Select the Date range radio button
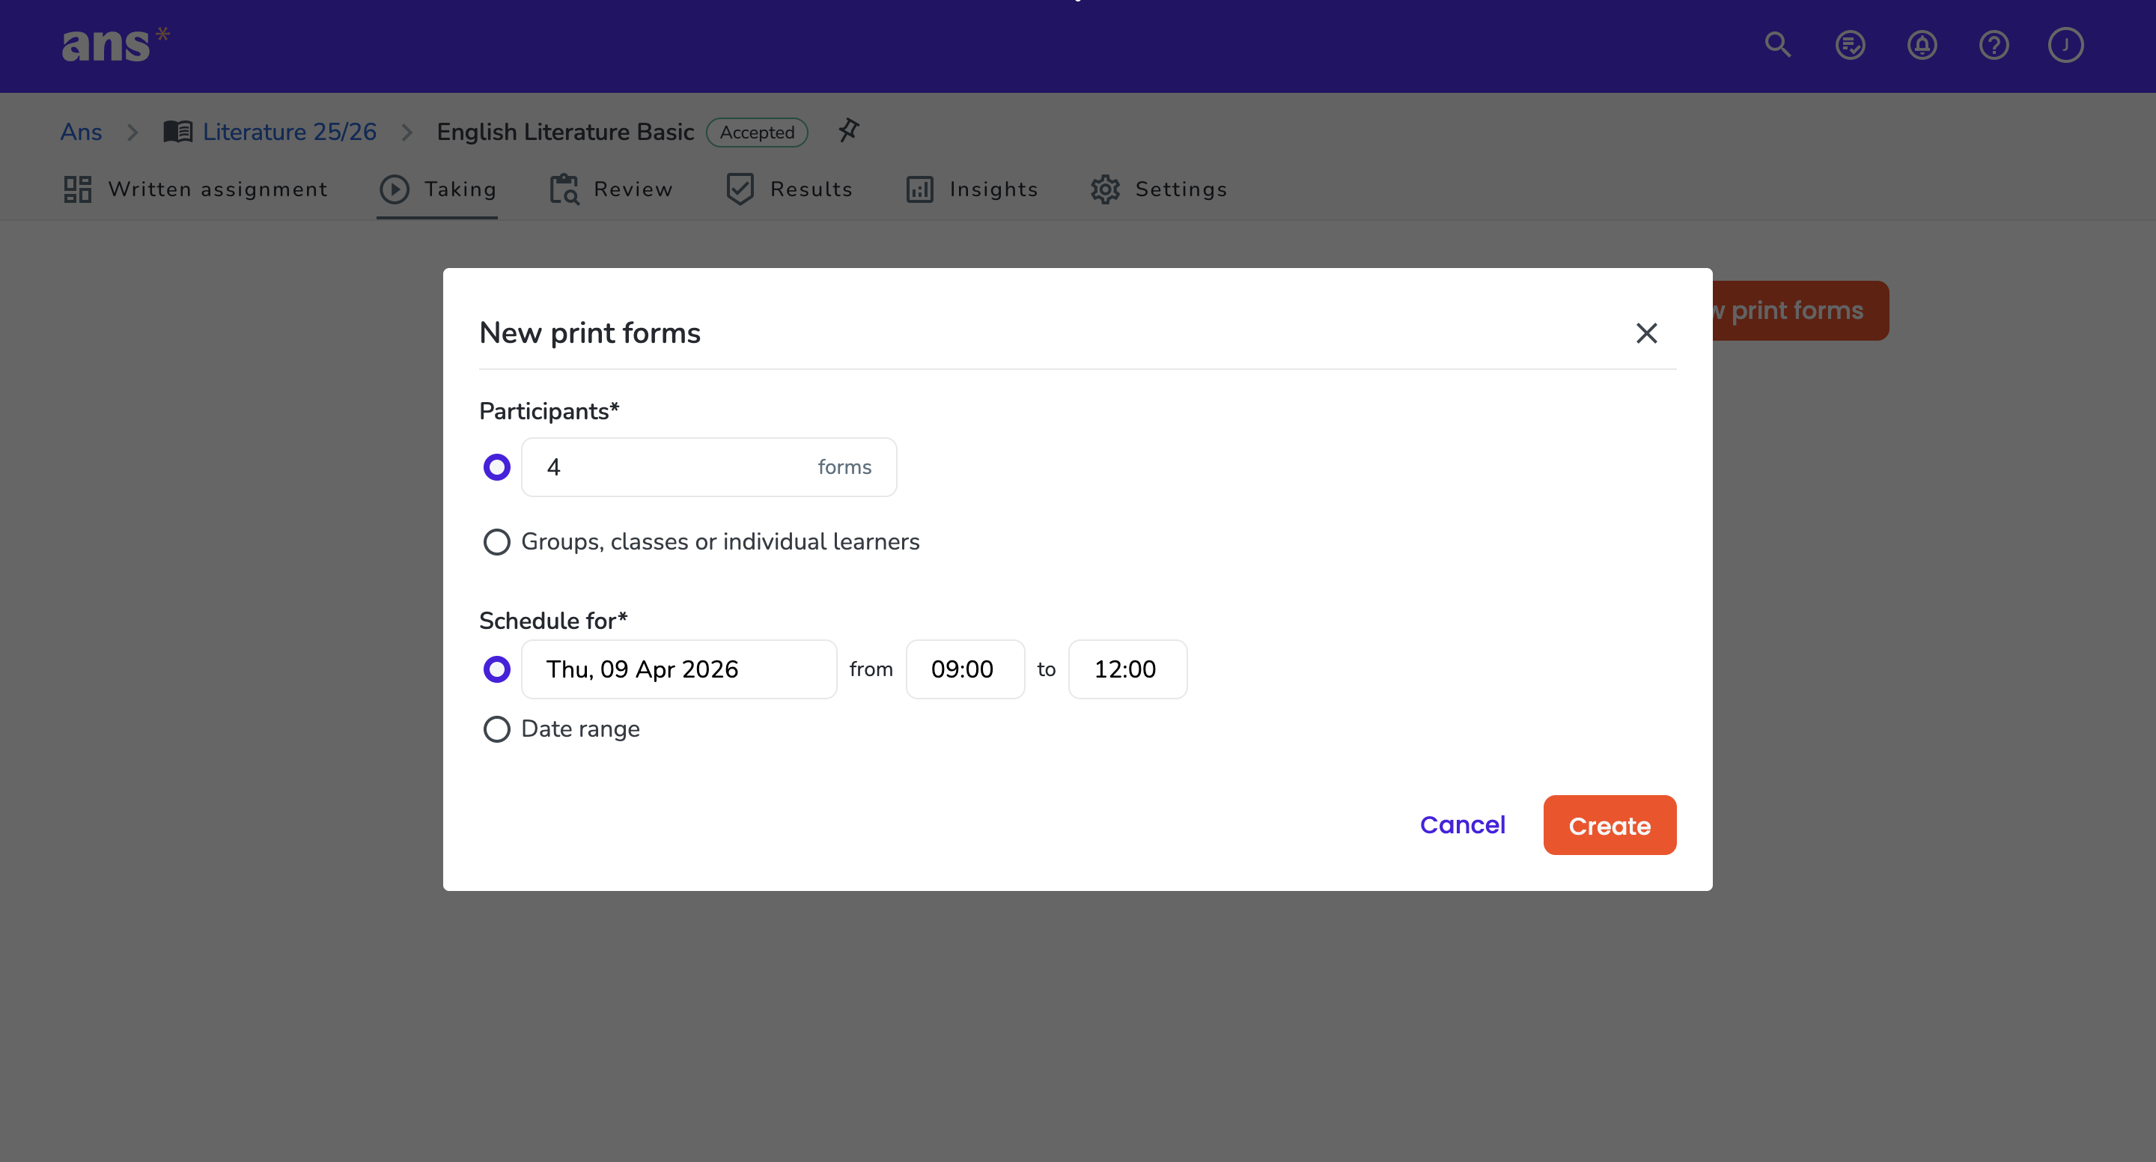 click(496, 729)
